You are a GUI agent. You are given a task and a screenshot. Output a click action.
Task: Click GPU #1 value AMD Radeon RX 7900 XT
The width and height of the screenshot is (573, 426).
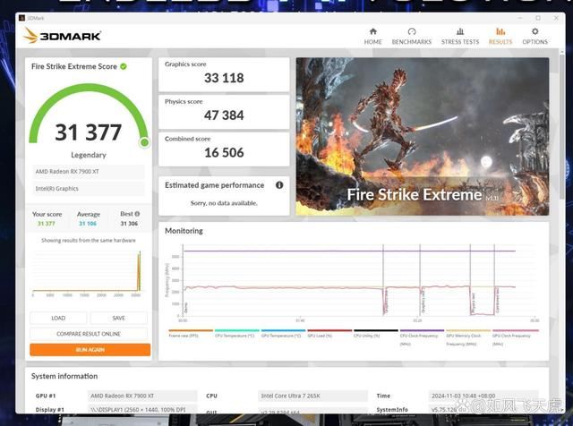coord(142,396)
